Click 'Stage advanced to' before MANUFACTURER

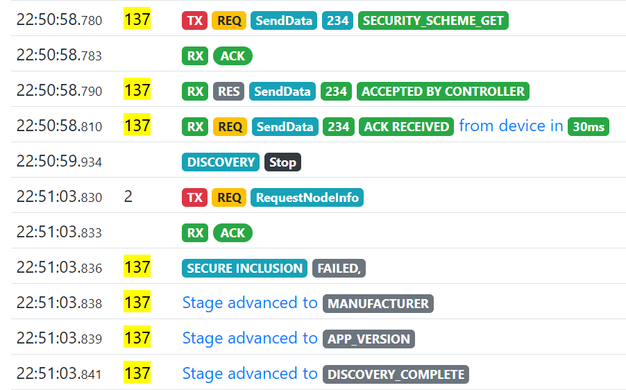249,303
